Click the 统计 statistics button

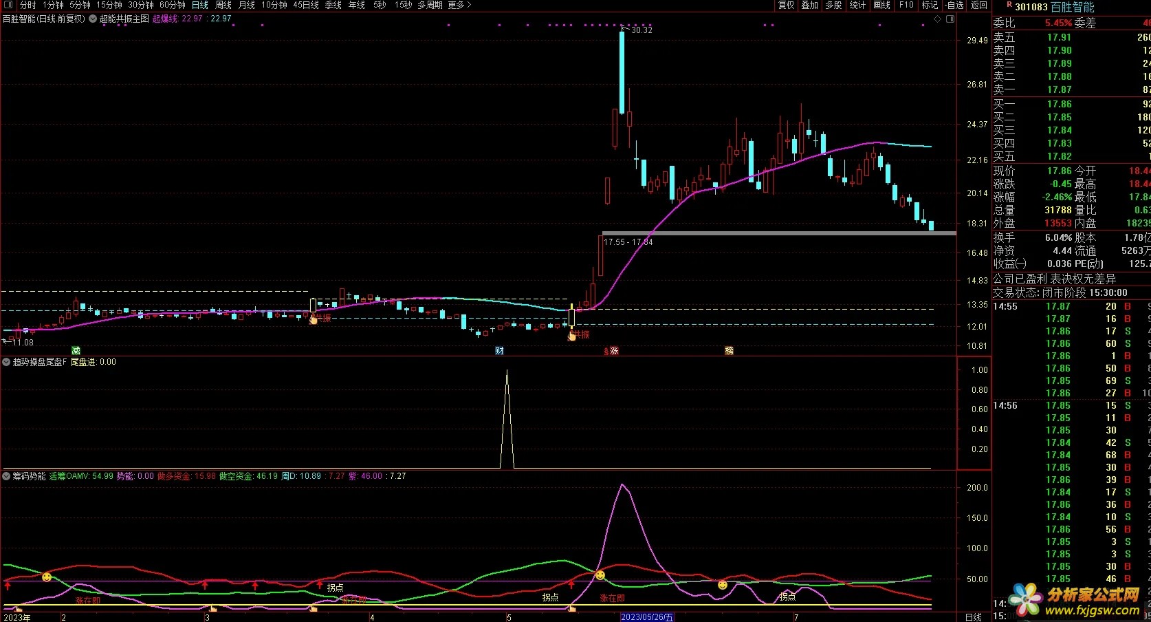point(857,5)
